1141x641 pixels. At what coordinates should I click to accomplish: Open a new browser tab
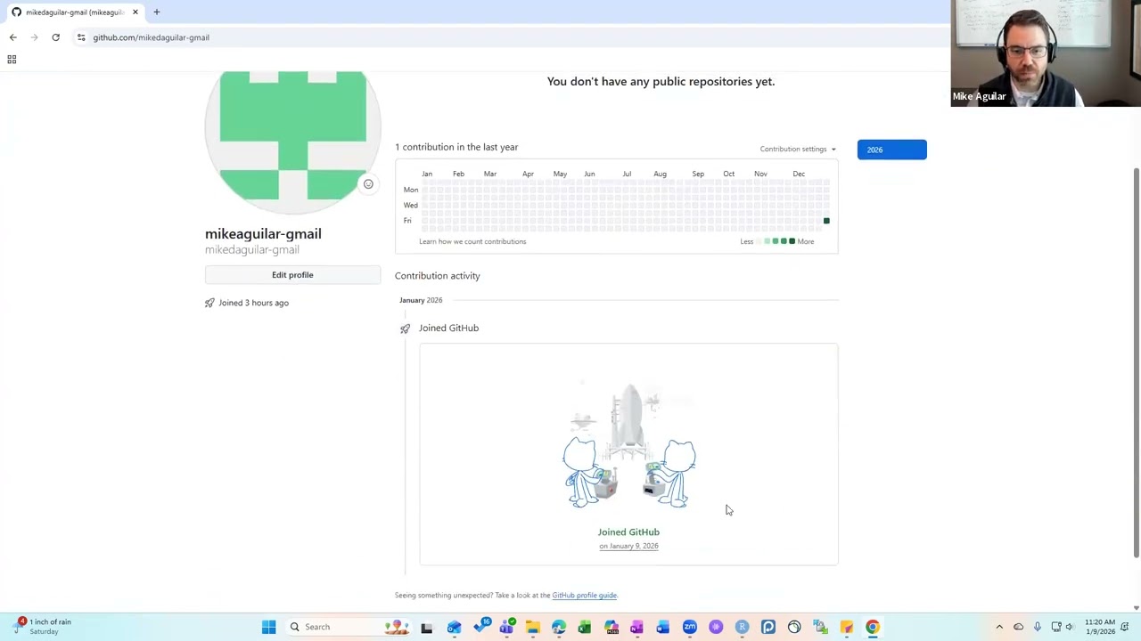[x=156, y=12]
